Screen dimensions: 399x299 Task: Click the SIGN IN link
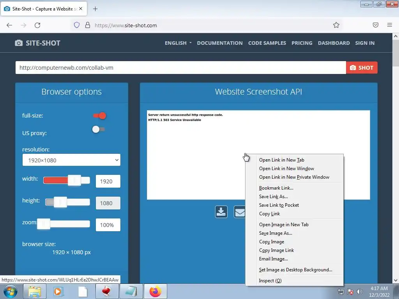(x=365, y=43)
